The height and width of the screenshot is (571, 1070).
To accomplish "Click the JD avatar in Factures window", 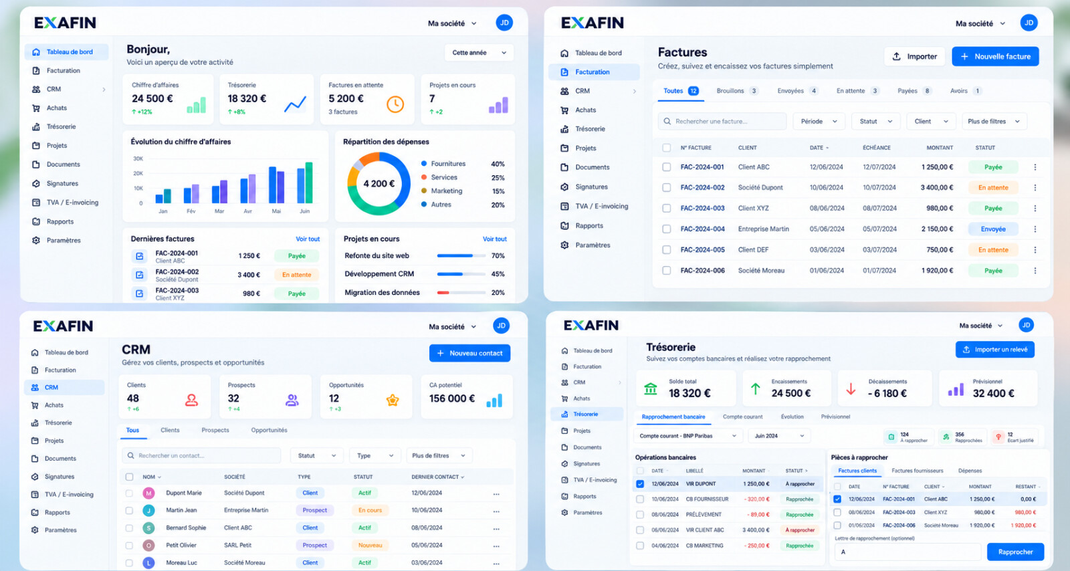I will pos(1029,23).
